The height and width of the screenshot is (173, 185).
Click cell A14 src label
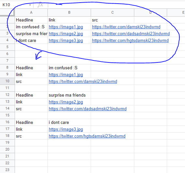click(x=31, y=109)
